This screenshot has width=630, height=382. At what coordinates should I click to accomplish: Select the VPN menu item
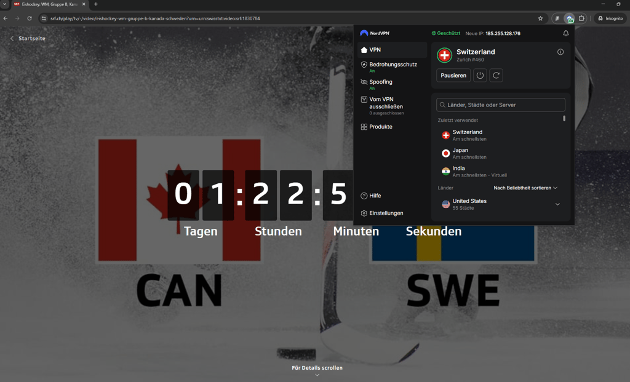[392, 50]
